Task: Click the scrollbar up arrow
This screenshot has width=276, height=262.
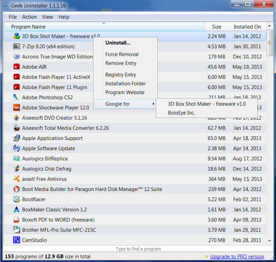Action: tap(269, 26)
